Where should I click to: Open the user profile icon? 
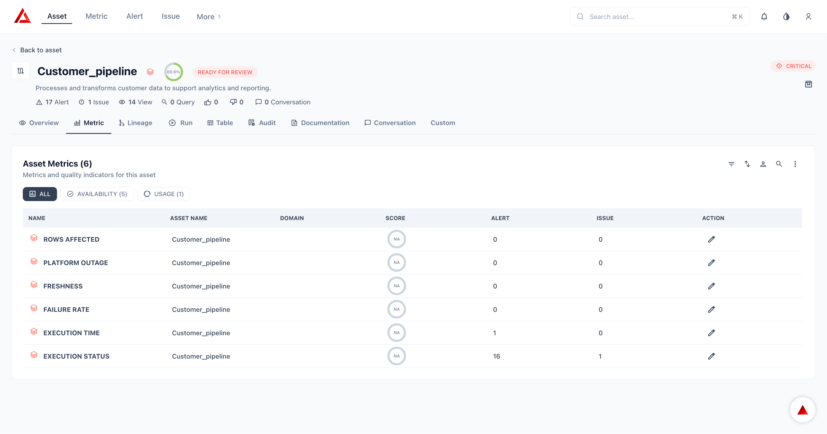808,16
